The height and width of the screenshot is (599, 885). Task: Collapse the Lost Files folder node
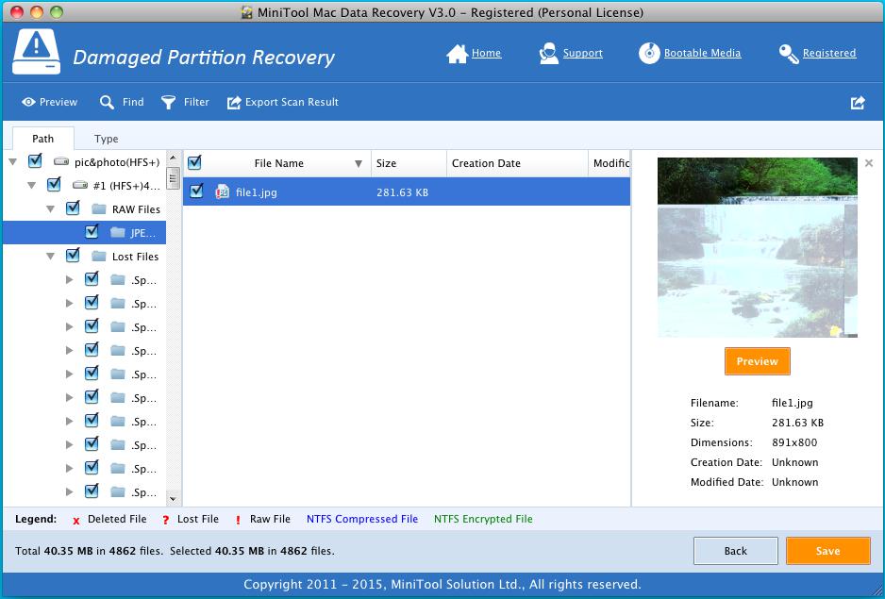coord(50,257)
